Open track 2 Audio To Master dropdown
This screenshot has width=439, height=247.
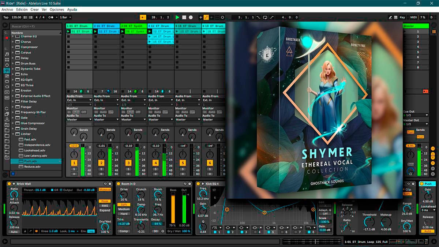106,120
